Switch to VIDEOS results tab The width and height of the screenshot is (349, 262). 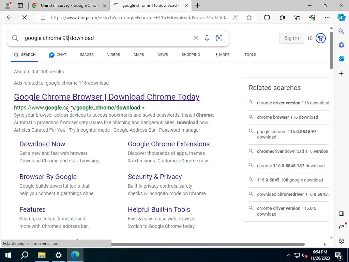(113, 55)
